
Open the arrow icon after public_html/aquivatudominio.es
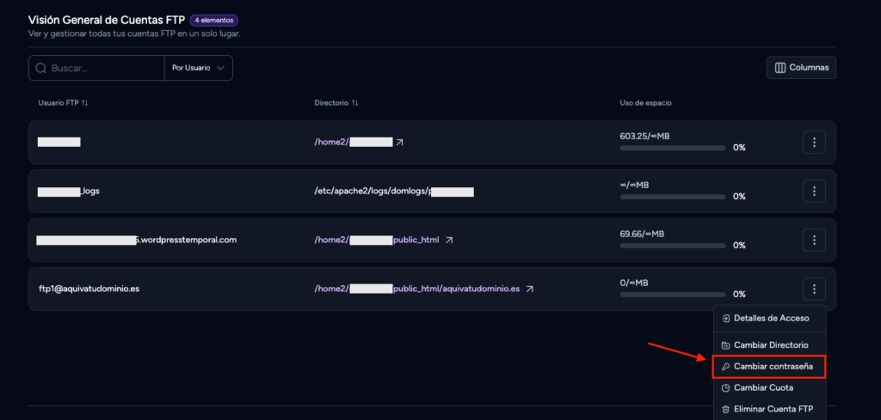tap(529, 289)
